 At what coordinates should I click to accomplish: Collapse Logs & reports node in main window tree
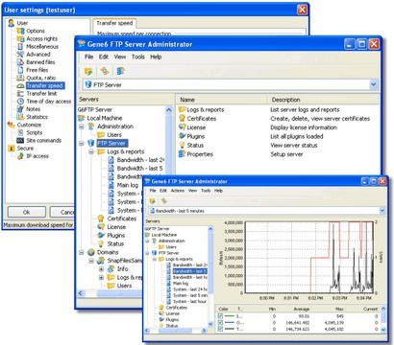coord(91,151)
